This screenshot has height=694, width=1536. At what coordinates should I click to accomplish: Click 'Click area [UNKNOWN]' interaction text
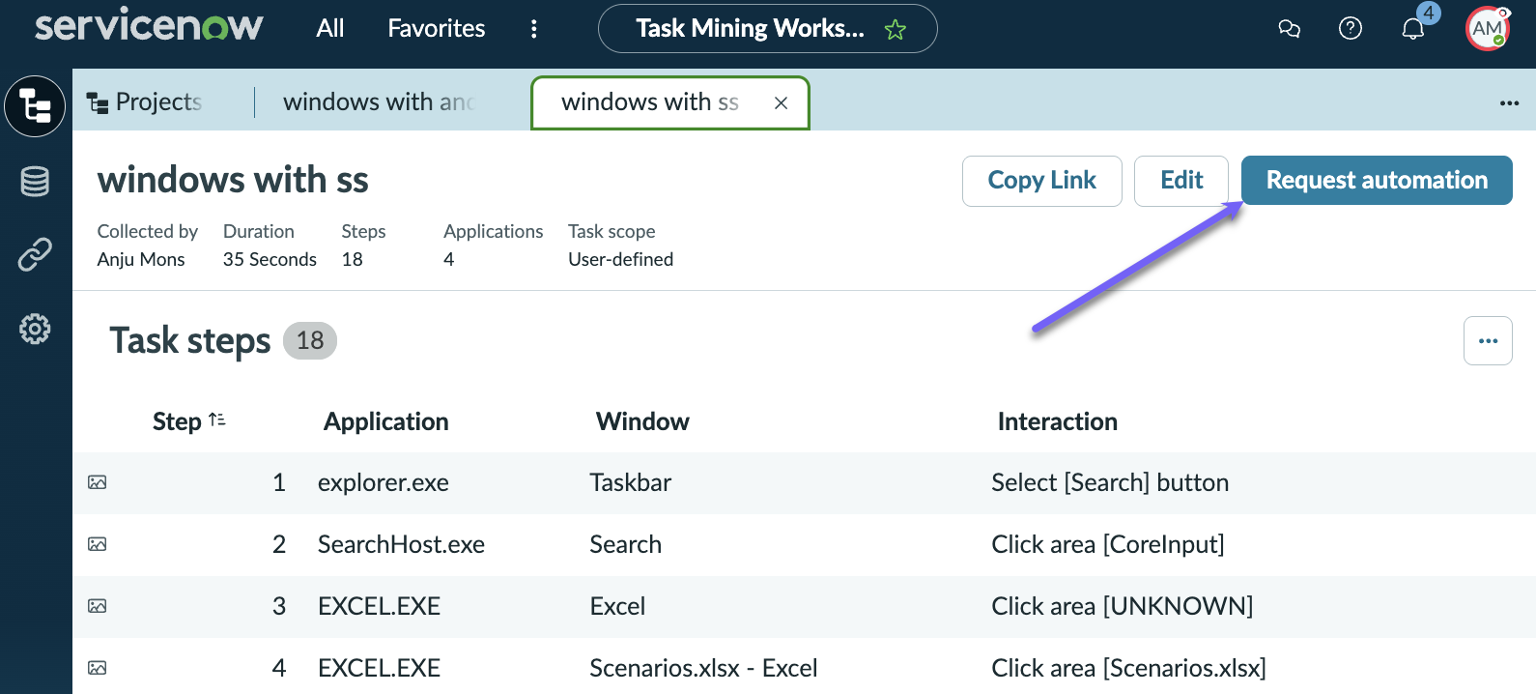tap(1122, 606)
